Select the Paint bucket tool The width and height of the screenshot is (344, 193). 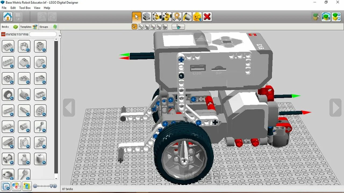pos(187,17)
